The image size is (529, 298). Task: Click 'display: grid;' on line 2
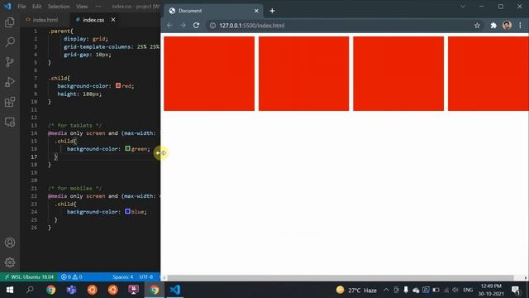pyautogui.click(x=86, y=39)
